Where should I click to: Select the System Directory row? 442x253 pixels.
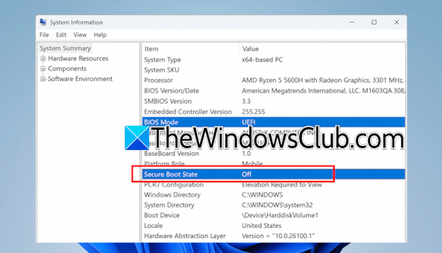point(273,205)
